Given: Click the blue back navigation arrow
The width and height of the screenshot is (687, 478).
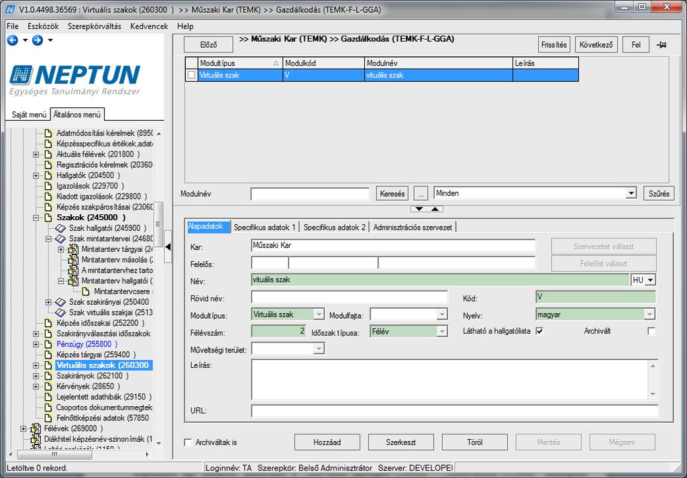Looking at the screenshot, I should tap(13, 40).
